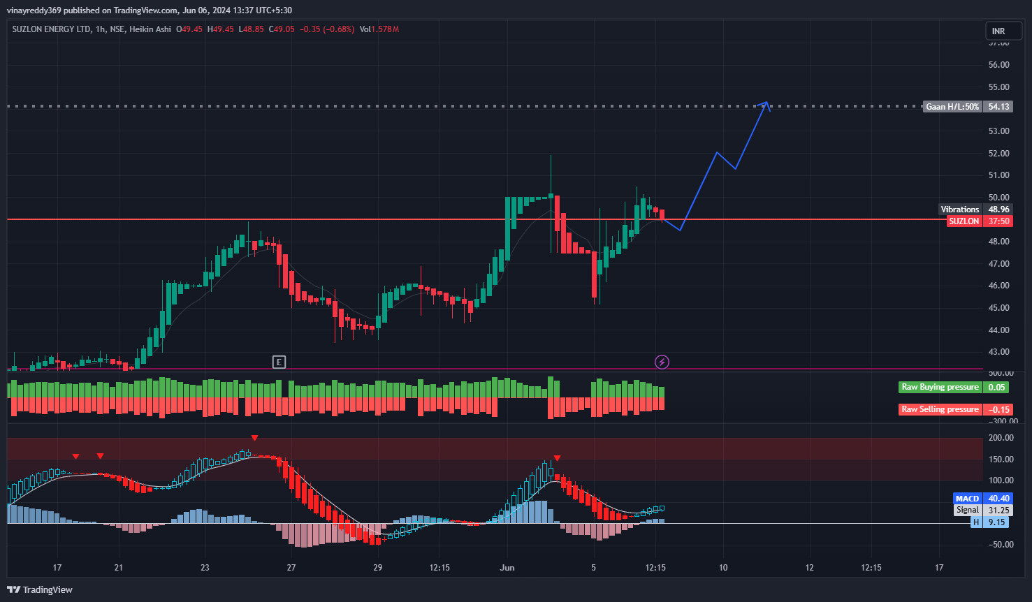Click the red SUZLON price label

[x=964, y=221]
